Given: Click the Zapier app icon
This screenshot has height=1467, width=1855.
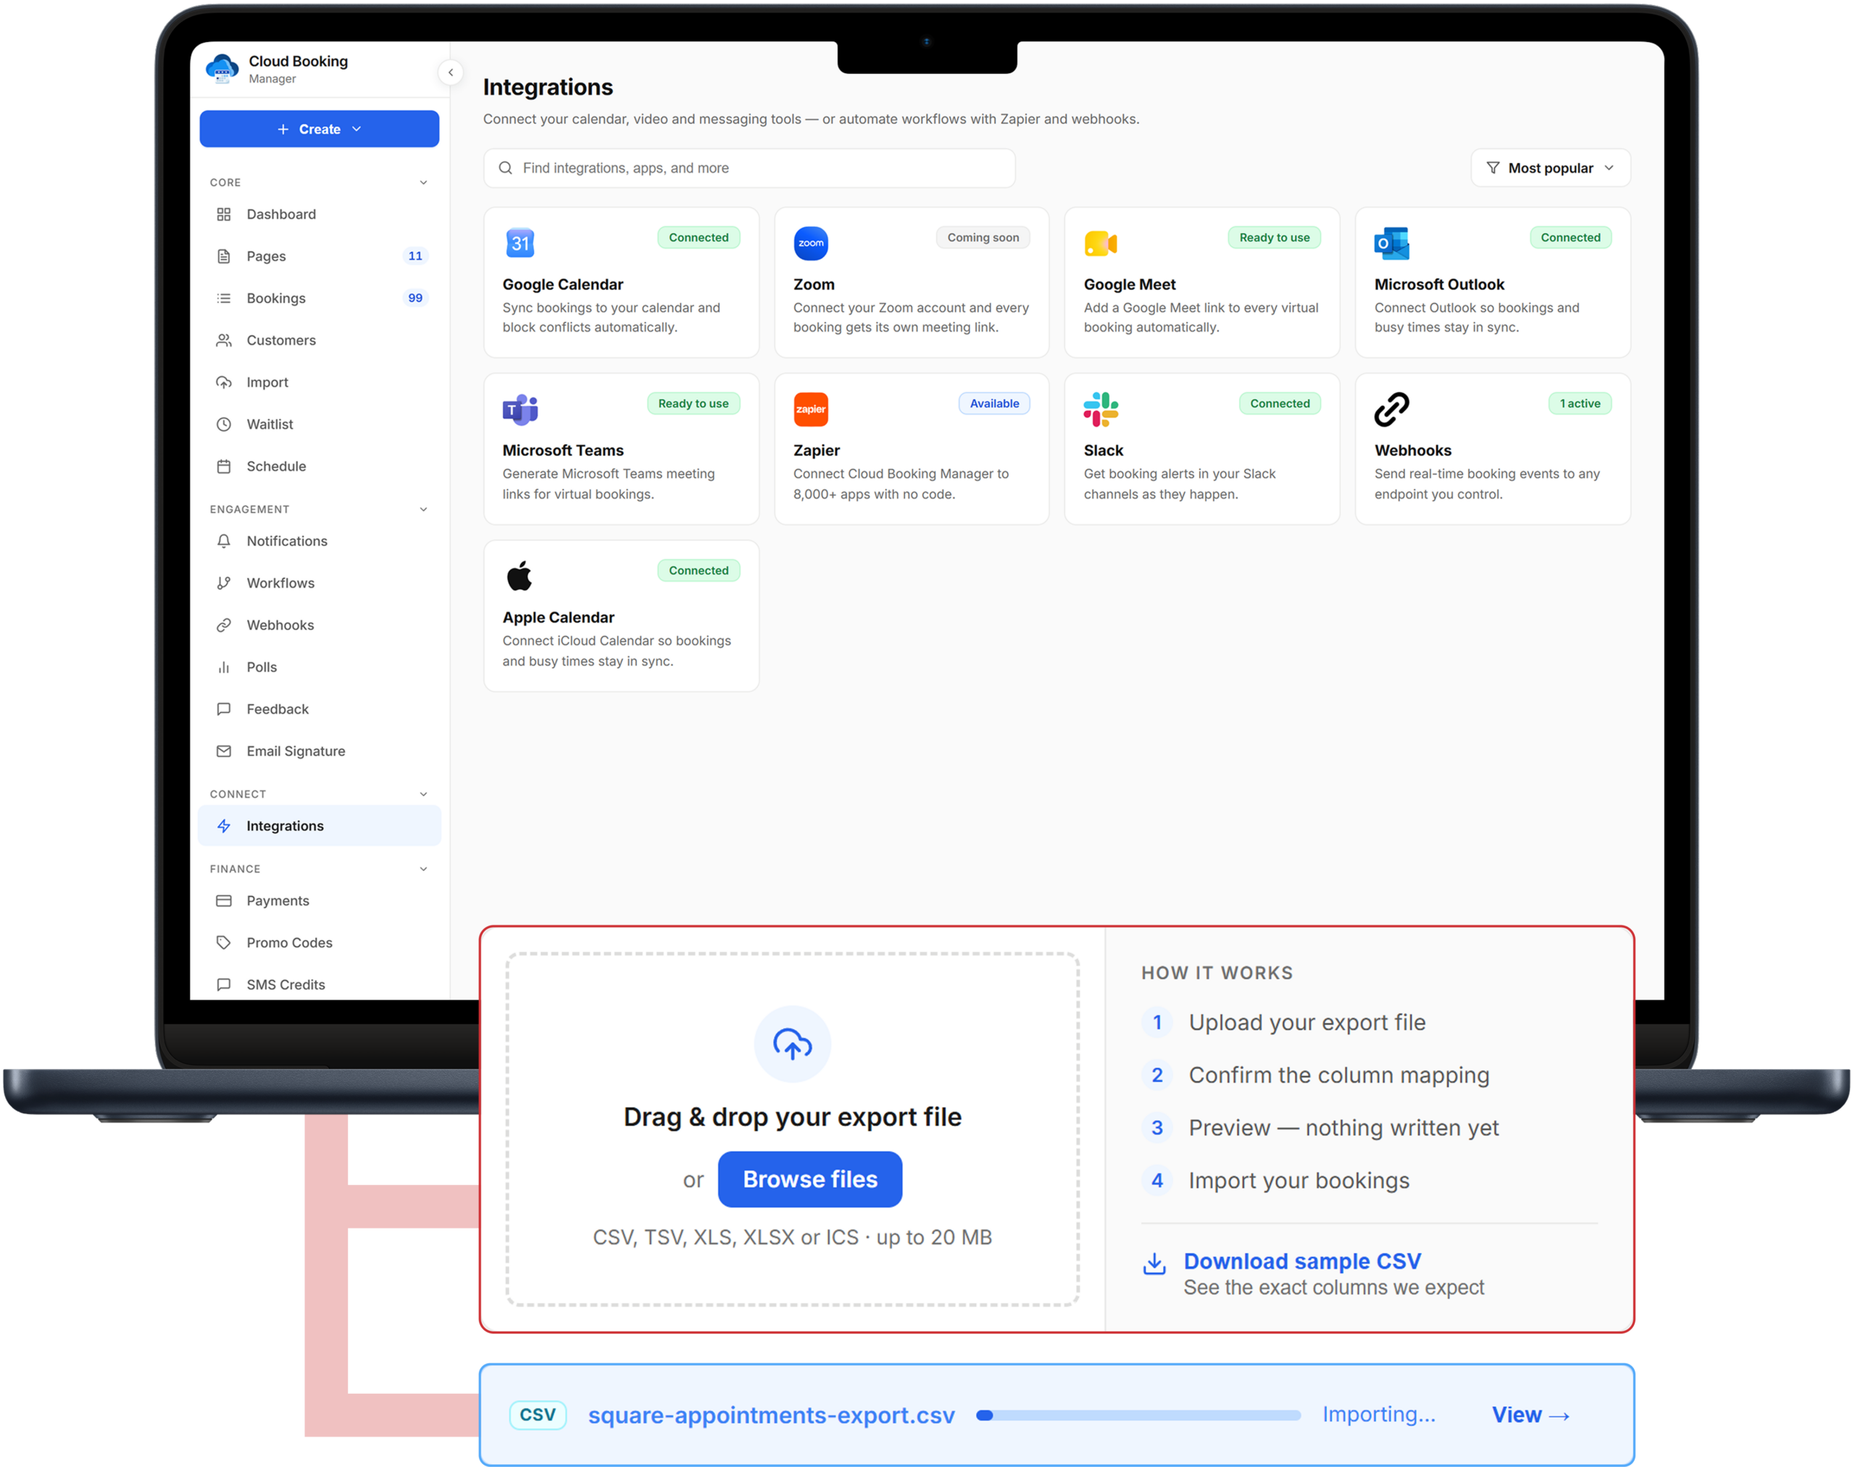Looking at the screenshot, I should (x=811, y=410).
